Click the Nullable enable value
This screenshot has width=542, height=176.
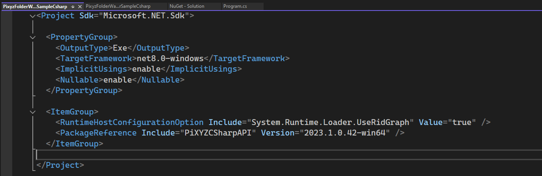coord(117,80)
